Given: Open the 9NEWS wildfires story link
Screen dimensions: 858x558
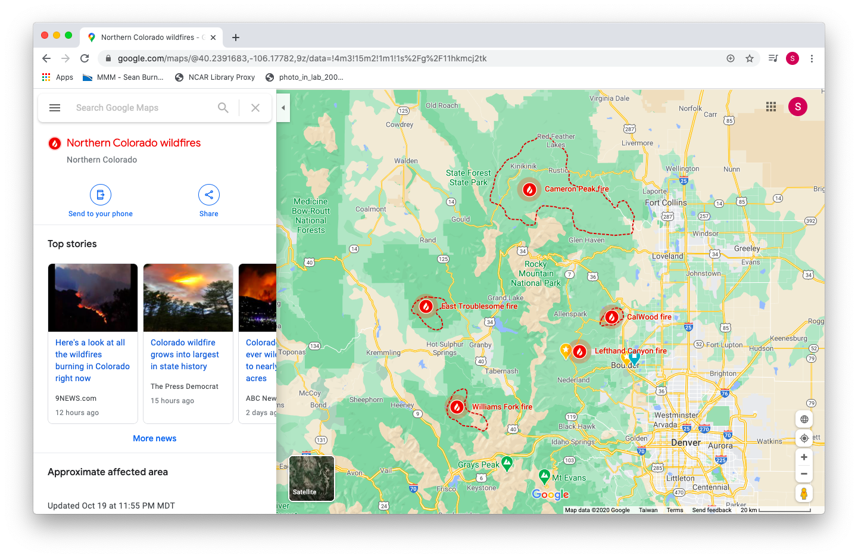Looking at the screenshot, I should [x=92, y=360].
